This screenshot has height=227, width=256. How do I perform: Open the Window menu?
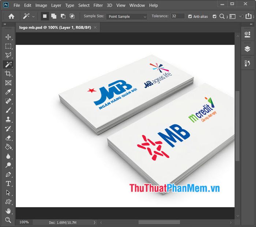point(137,5)
